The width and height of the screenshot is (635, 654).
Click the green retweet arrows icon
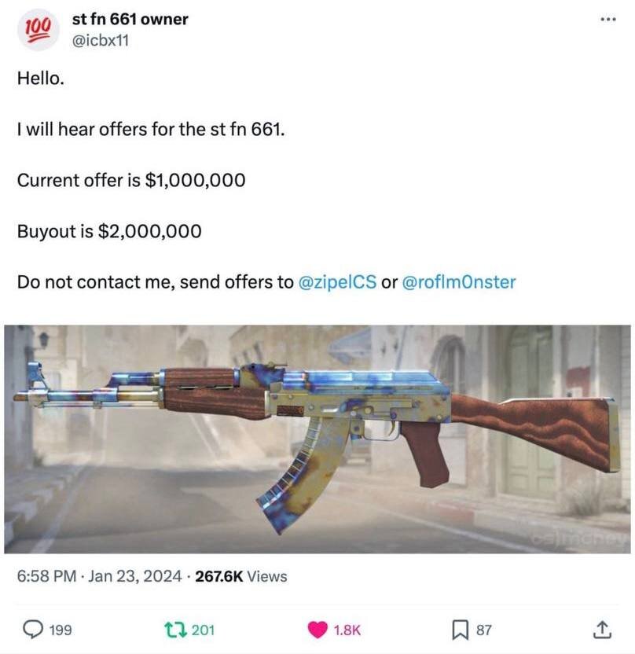(175, 630)
